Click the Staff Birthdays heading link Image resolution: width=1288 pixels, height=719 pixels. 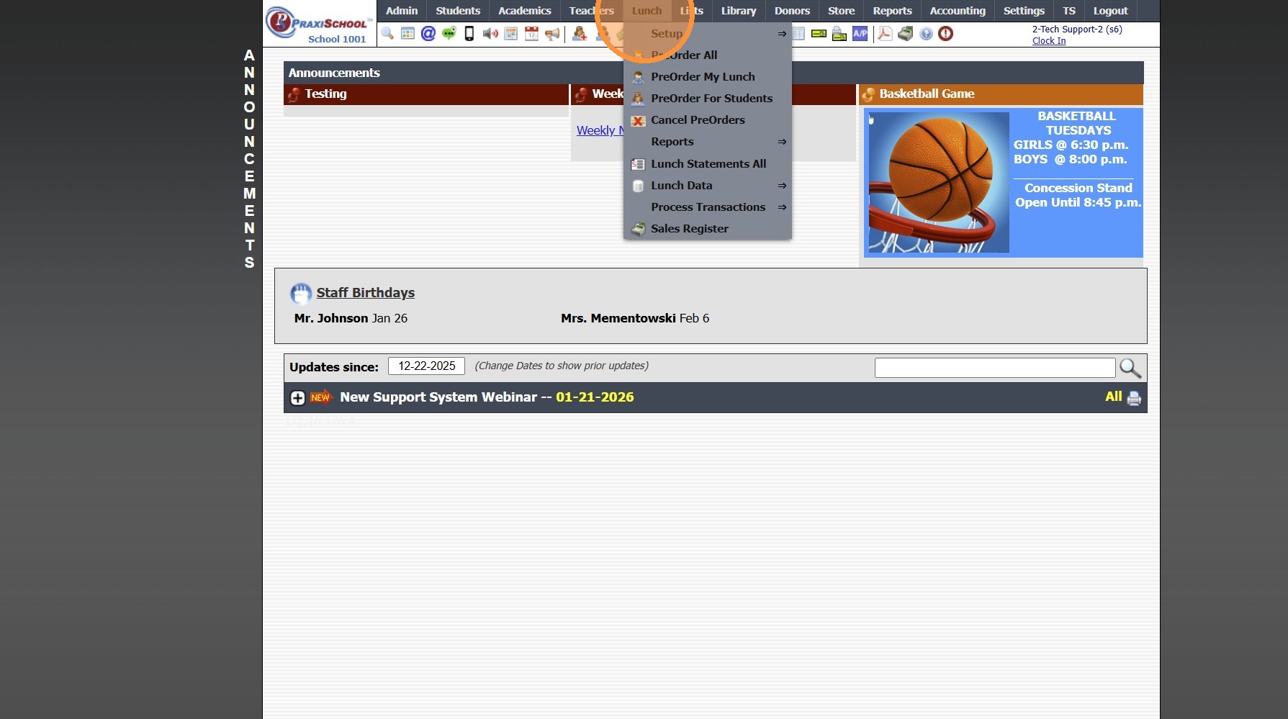(x=366, y=293)
